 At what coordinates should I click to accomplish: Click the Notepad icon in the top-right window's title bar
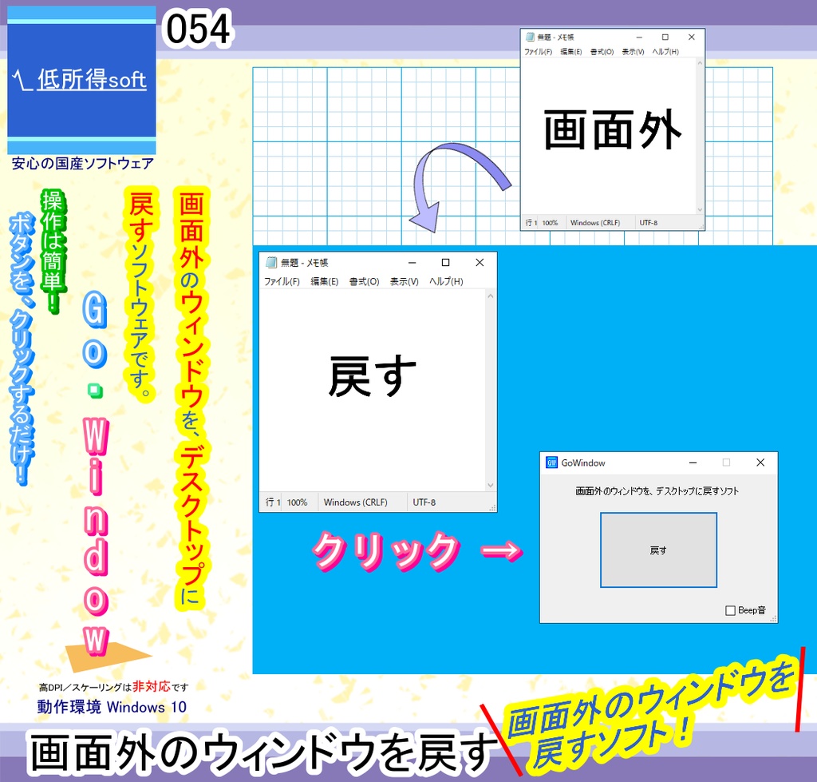point(529,36)
